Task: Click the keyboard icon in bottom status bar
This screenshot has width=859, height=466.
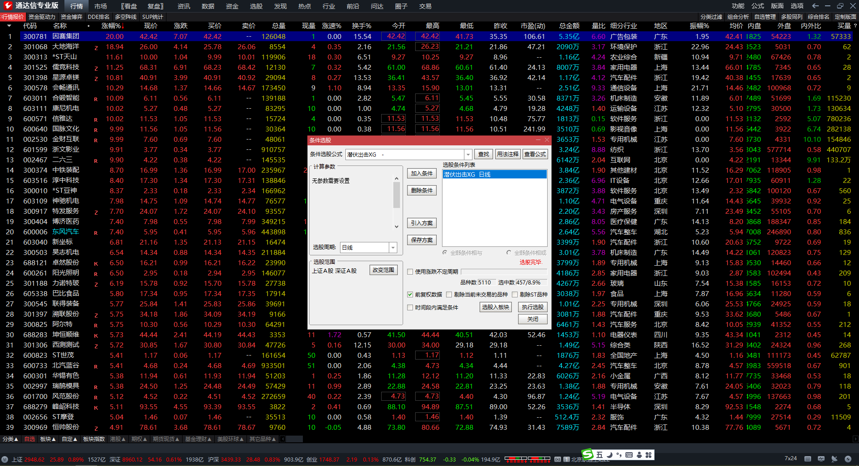Action: coord(808,459)
